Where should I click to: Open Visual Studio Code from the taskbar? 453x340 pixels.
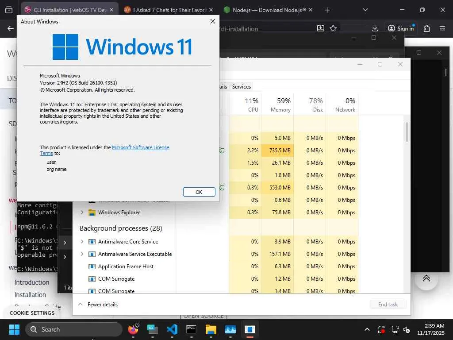tap(172, 329)
